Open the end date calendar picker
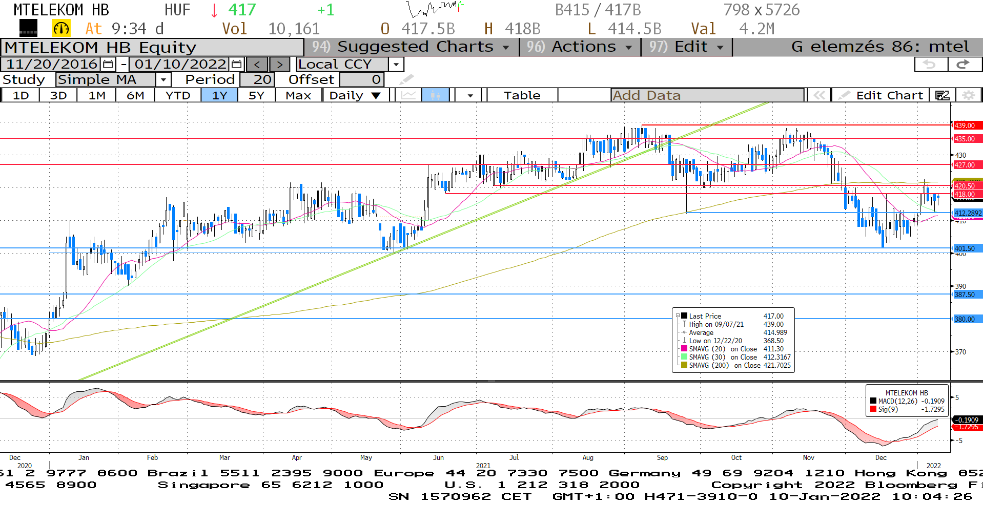 click(236, 65)
